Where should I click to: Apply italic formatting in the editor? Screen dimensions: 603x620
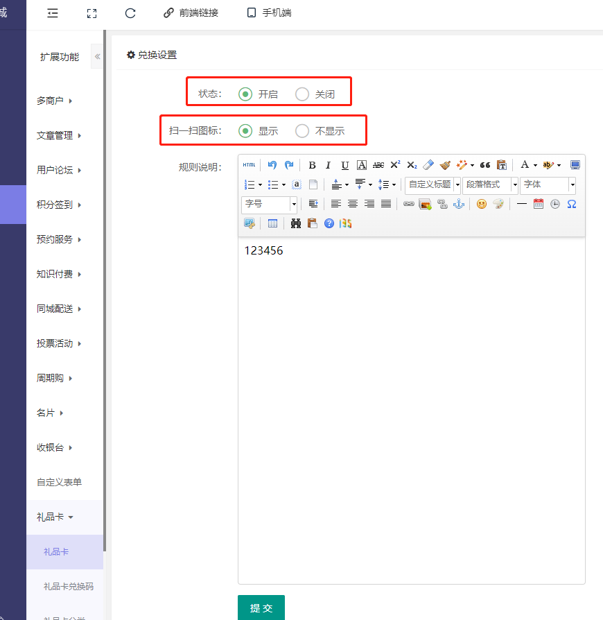[328, 165]
